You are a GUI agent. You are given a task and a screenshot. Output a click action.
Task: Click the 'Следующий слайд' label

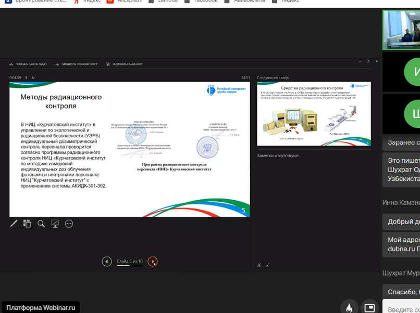pyautogui.click(x=273, y=77)
